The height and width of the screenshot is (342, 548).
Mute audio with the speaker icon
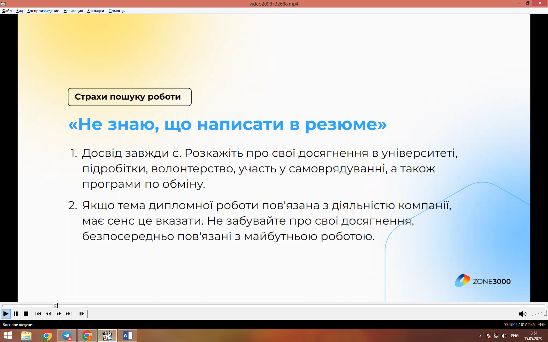pos(523,314)
